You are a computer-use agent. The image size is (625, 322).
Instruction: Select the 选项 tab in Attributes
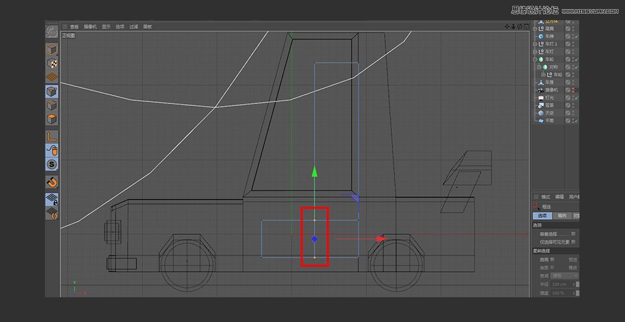[x=542, y=215]
